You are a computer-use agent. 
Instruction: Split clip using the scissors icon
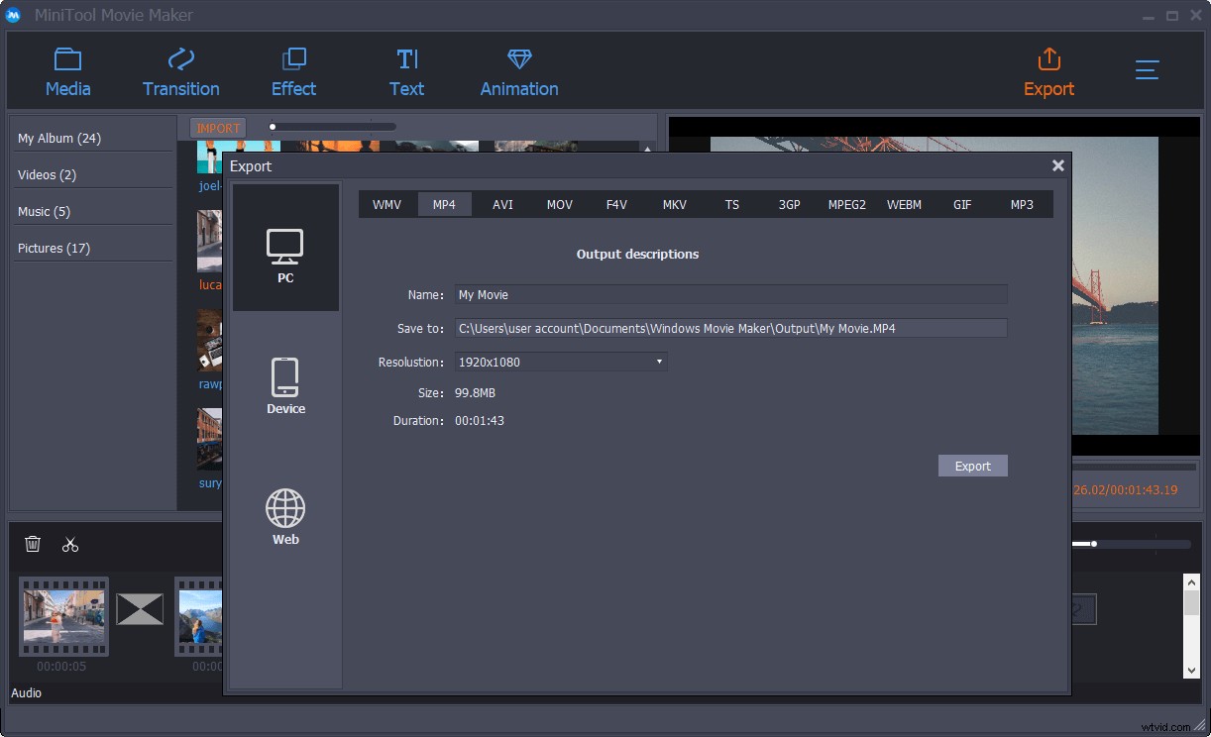point(69,544)
